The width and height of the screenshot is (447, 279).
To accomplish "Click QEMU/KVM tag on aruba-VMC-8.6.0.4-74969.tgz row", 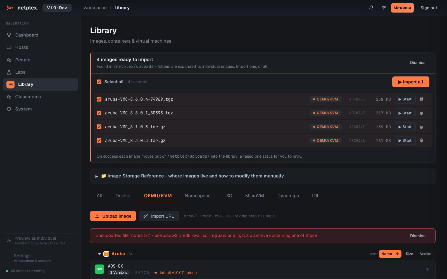I will click(325, 99).
